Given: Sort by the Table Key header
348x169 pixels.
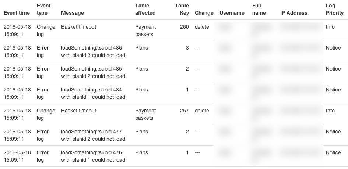Looking at the screenshot, I should 182,9.
